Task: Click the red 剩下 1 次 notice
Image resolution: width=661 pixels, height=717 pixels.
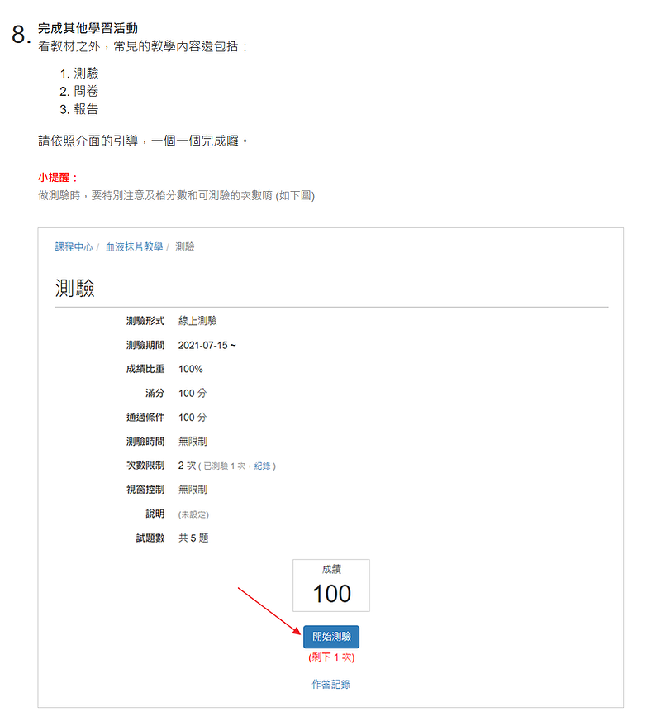Action: tap(331, 657)
